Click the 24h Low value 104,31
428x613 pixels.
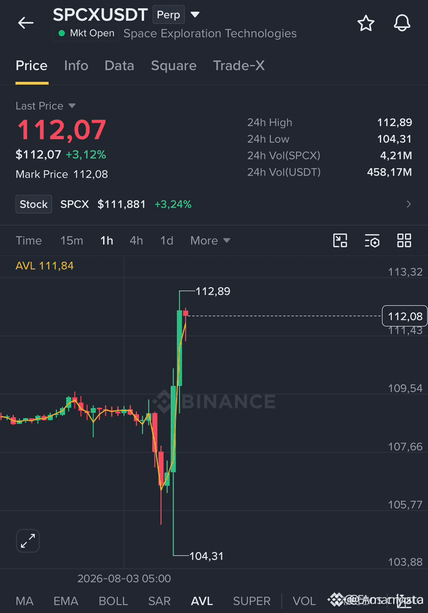click(x=394, y=139)
